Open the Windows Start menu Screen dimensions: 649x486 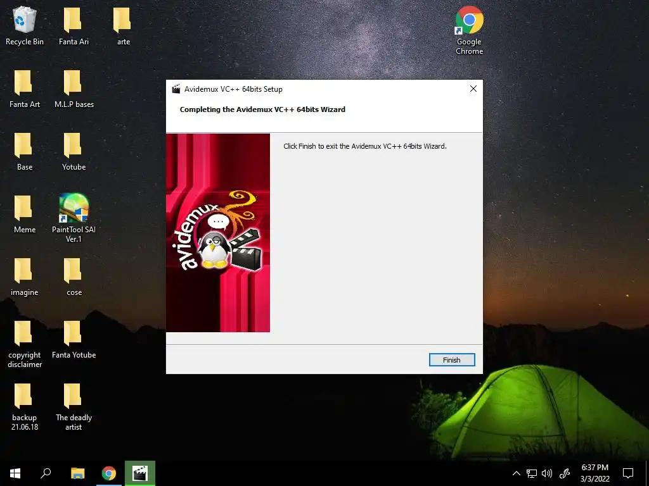pyautogui.click(x=15, y=473)
